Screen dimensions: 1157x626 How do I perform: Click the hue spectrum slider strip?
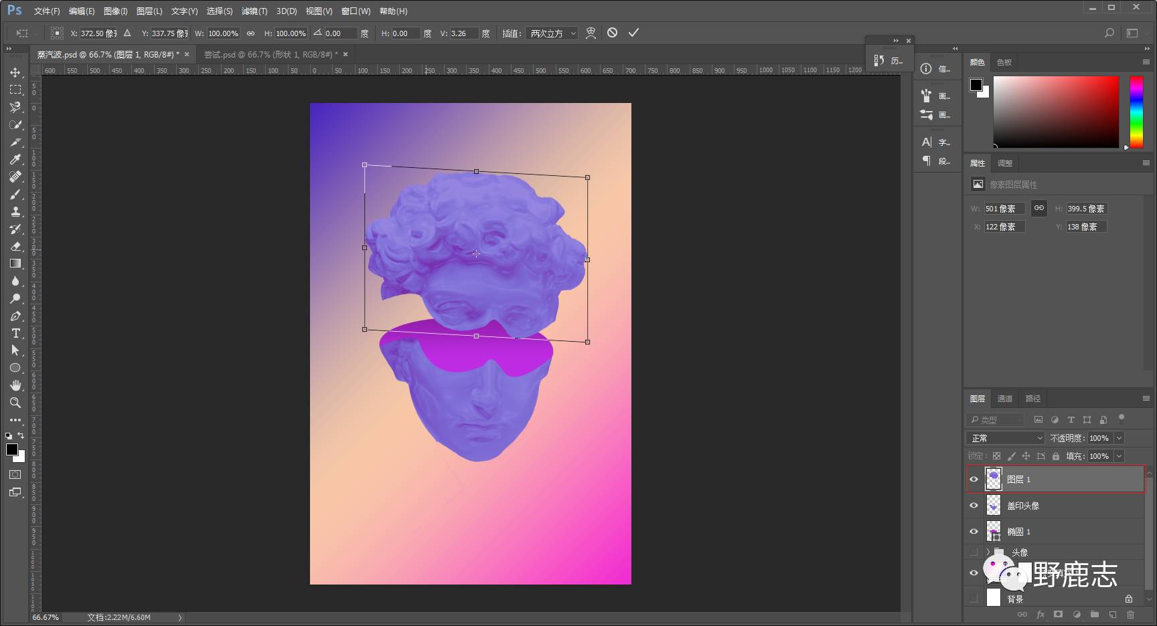click(x=1136, y=112)
